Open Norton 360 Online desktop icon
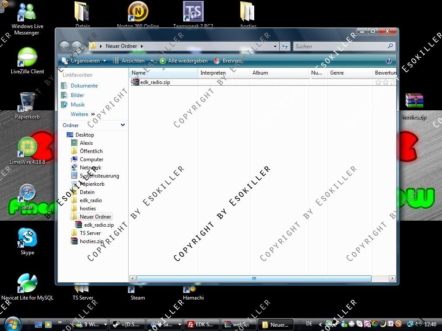 tap(138, 14)
